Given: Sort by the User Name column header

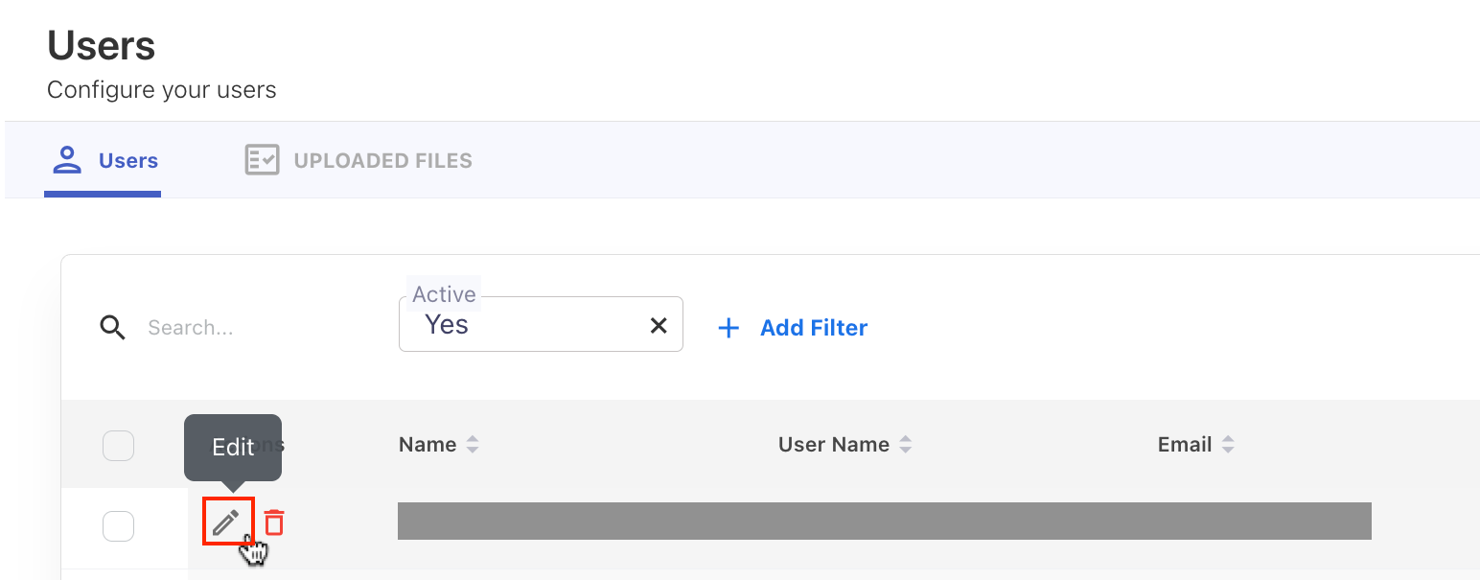Looking at the screenshot, I should (x=833, y=445).
